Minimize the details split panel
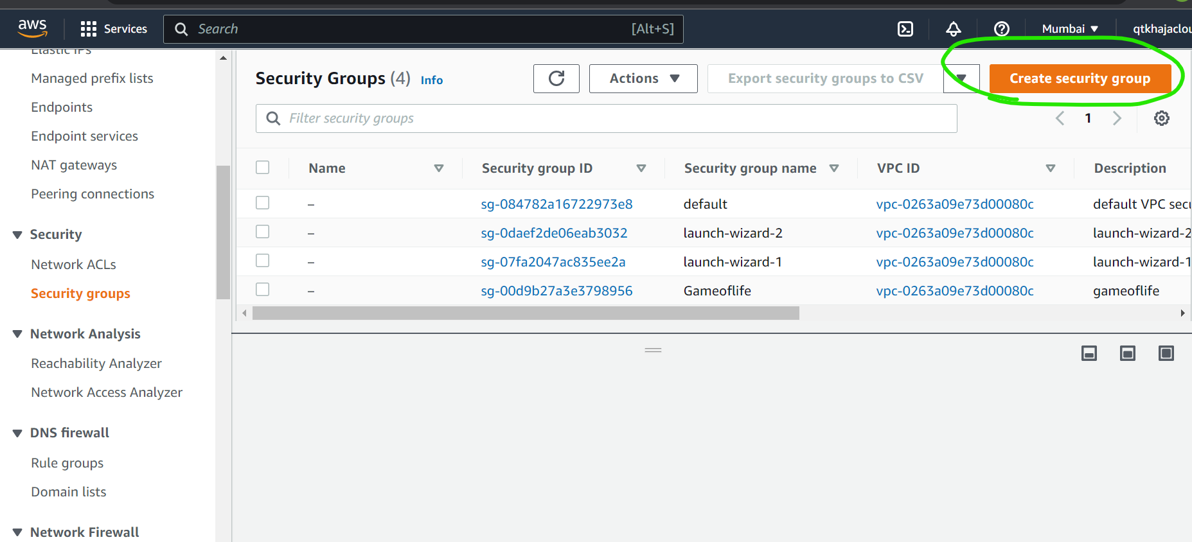The width and height of the screenshot is (1192, 542). [1089, 353]
